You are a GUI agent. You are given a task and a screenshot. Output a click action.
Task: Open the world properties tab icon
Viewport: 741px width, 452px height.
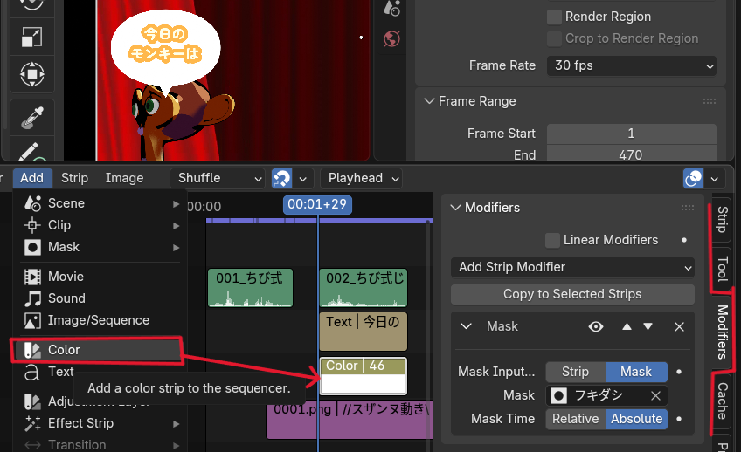pos(392,38)
